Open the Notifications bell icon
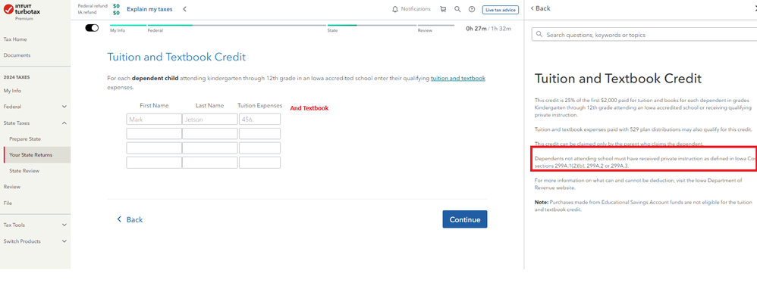 (x=395, y=9)
